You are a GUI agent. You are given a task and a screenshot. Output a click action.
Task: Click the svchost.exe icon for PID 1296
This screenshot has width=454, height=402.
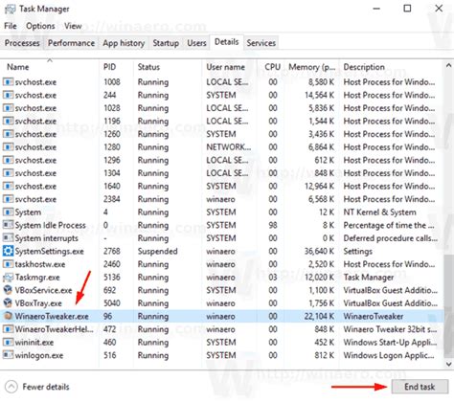[8, 160]
